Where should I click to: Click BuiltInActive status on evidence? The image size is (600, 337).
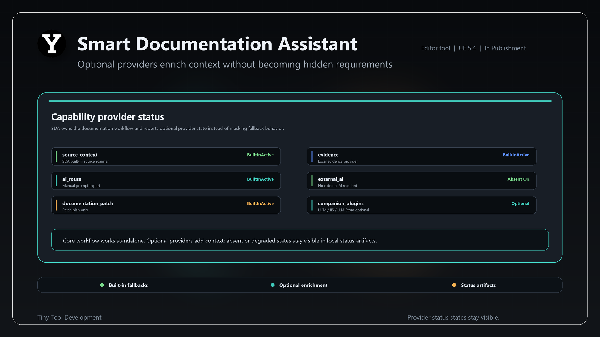(x=516, y=155)
